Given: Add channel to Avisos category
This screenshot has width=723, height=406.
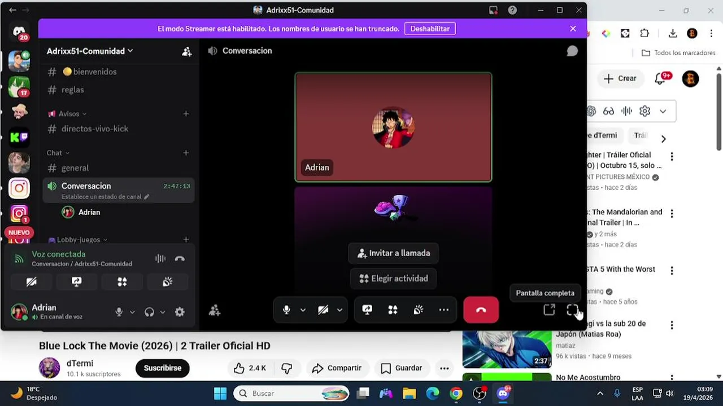Looking at the screenshot, I should pos(186,114).
